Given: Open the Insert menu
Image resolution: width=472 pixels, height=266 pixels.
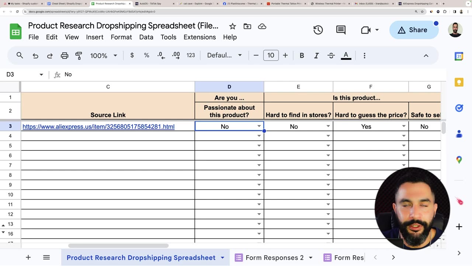Looking at the screenshot, I should coord(95,37).
